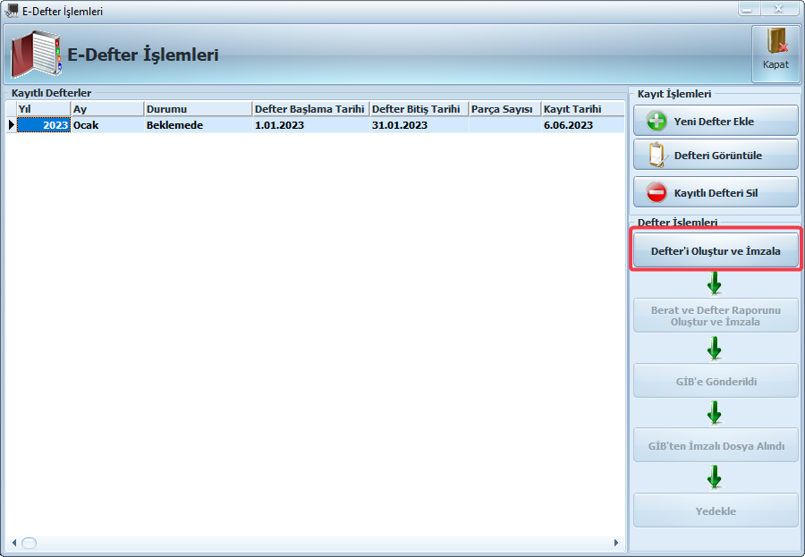
Task: Click the E-Defter book logo icon in header
Action: [x=36, y=54]
